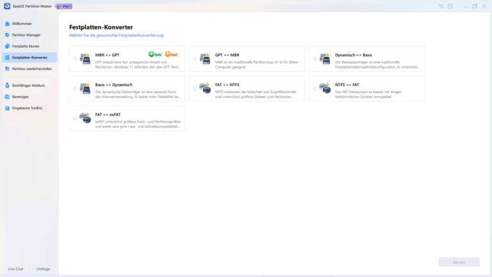Click the Pro badge in title bar
The height and width of the screenshot is (277, 492).
63,6
